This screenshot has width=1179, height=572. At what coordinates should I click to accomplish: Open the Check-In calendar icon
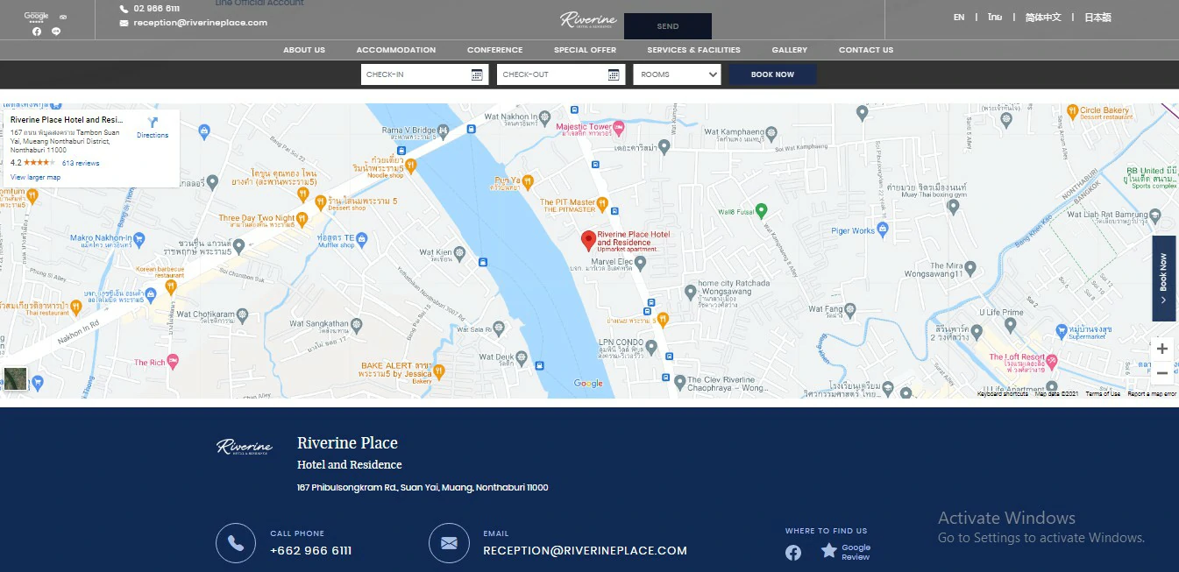click(x=477, y=74)
